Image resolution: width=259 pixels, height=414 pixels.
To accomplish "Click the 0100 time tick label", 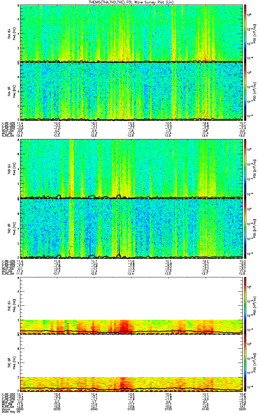I will [131, 409].
